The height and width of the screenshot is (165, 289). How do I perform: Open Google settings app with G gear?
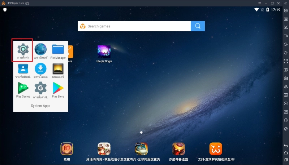tap(40, 88)
